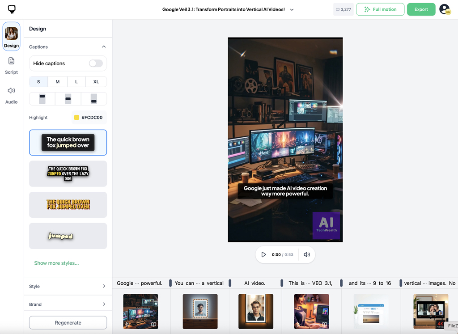Viewport: 458px width, 334px height.
Task: Collapse the Captions section
Action: click(104, 47)
